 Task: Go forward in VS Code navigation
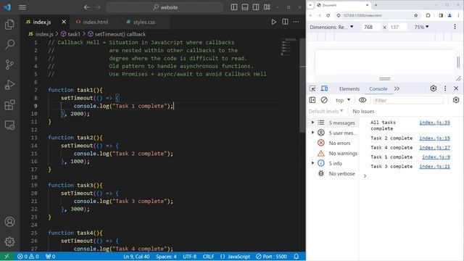pyautogui.click(x=98, y=7)
